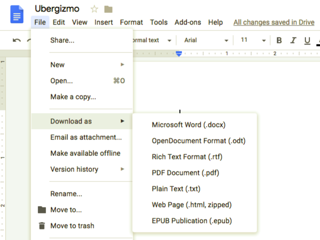Click All changes saved in Drive link

tap(274, 22)
